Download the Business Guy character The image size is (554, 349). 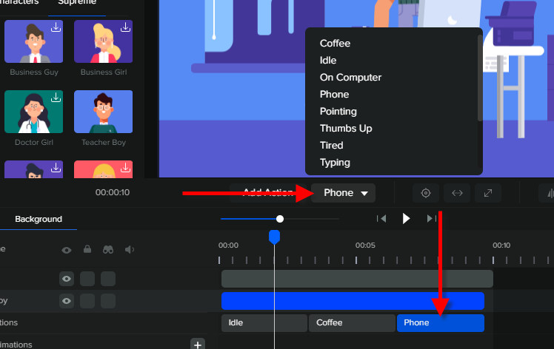[56, 27]
